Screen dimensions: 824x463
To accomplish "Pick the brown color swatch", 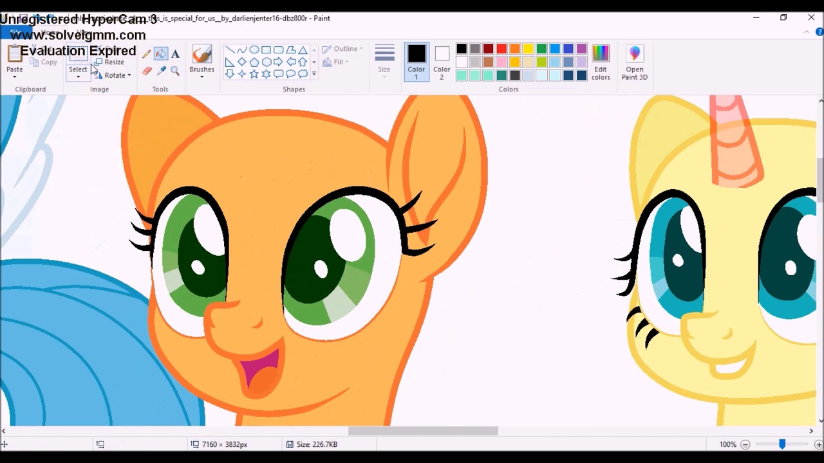I will 488,62.
